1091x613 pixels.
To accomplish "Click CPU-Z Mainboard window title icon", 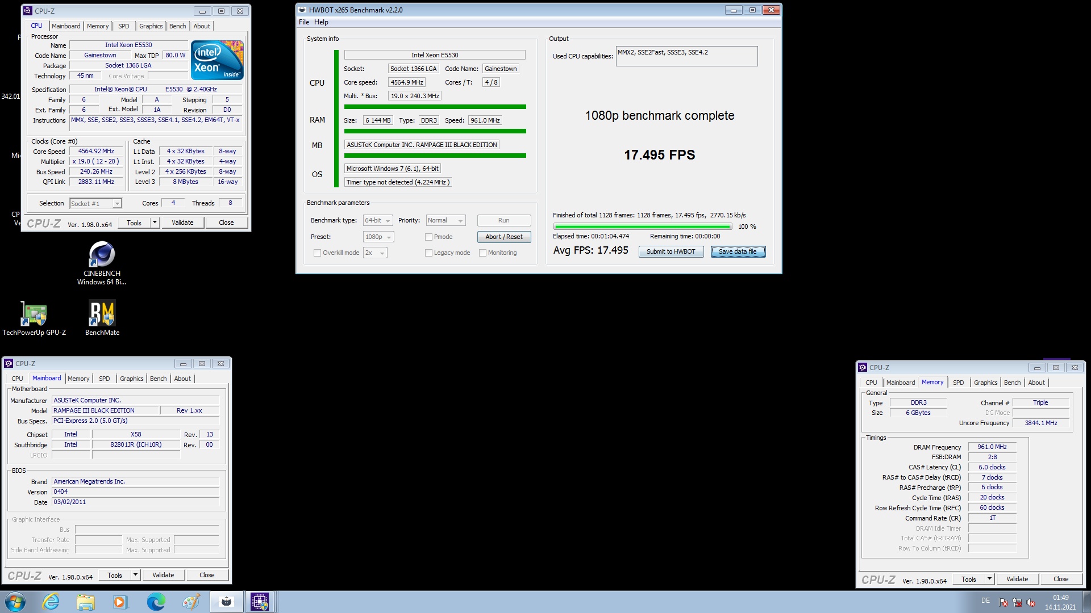I will click(x=9, y=363).
